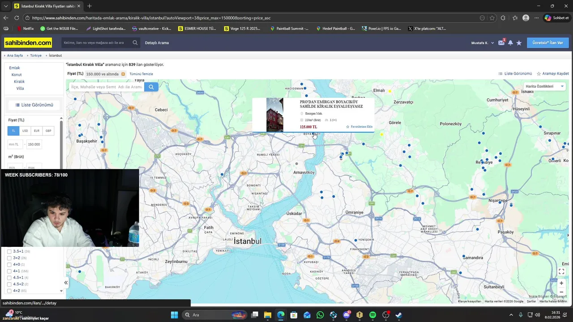Open favorites star icon in the site header
573x322 pixels.
pyautogui.click(x=519, y=43)
